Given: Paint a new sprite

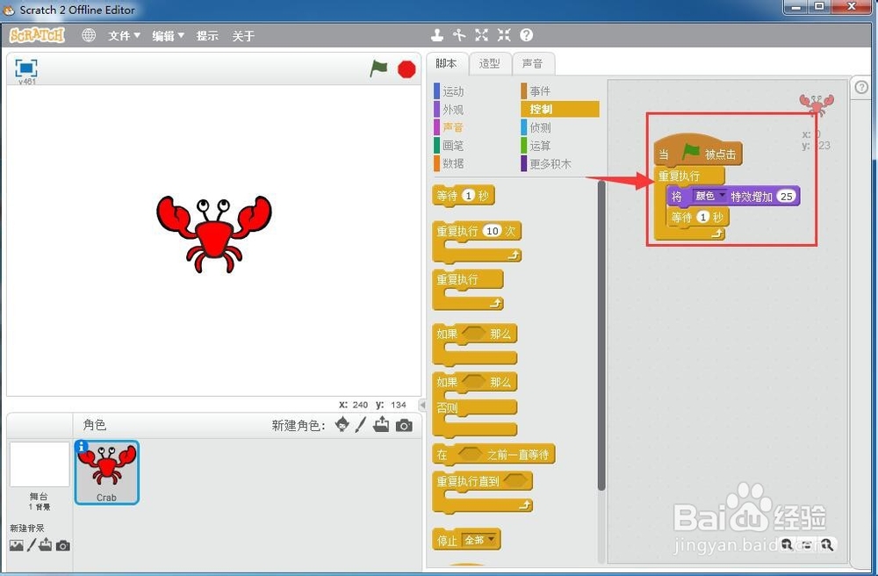Looking at the screenshot, I should pos(361,425).
